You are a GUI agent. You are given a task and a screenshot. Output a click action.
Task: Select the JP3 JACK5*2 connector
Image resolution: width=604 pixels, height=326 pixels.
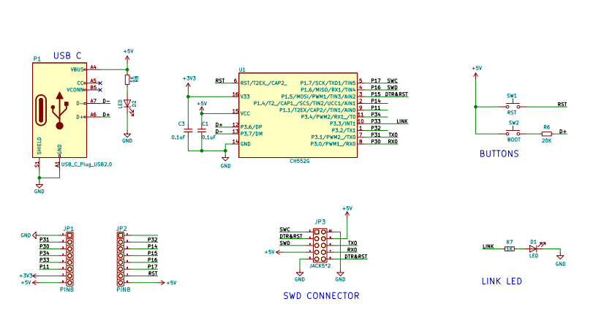tap(320, 245)
